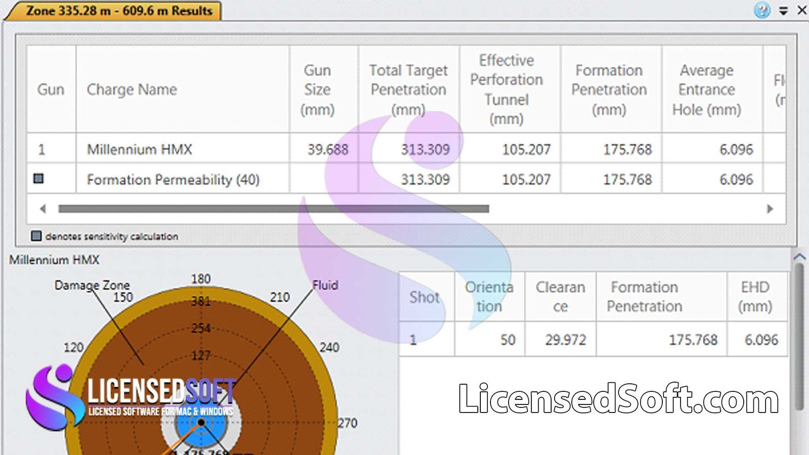Open the Charge Name column header dropdown
This screenshot has height=455, width=809.
point(131,90)
